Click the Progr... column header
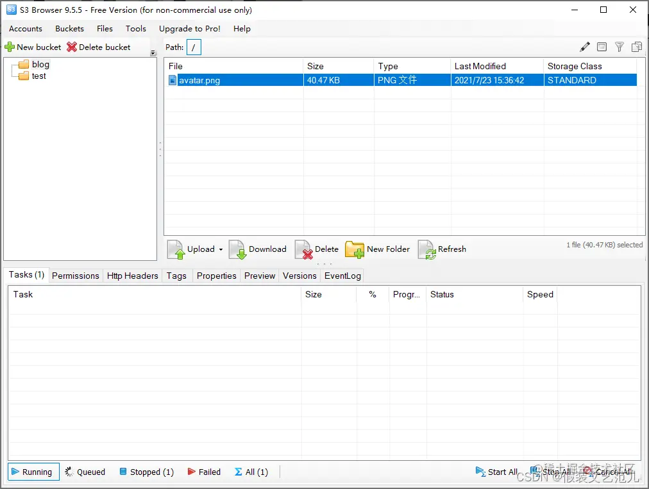 pyautogui.click(x=408, y=295)
